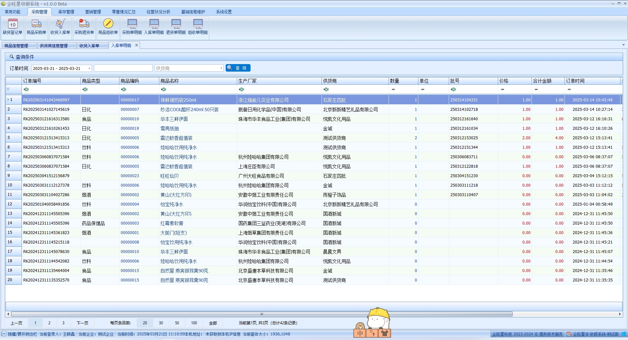The height and width of the screenshot is (340, 628).
Task: Select 50 items per page
Action: click(x=177, y=323)
